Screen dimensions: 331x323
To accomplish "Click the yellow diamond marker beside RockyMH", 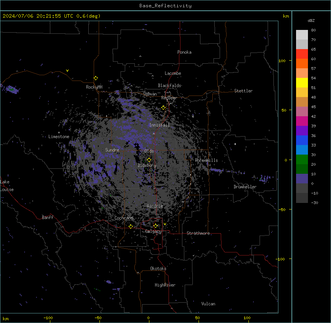I will [96, 78].
